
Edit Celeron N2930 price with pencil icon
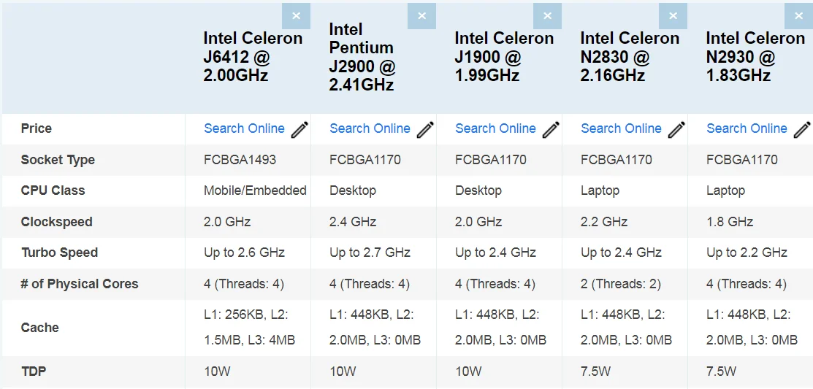[802, 129]
